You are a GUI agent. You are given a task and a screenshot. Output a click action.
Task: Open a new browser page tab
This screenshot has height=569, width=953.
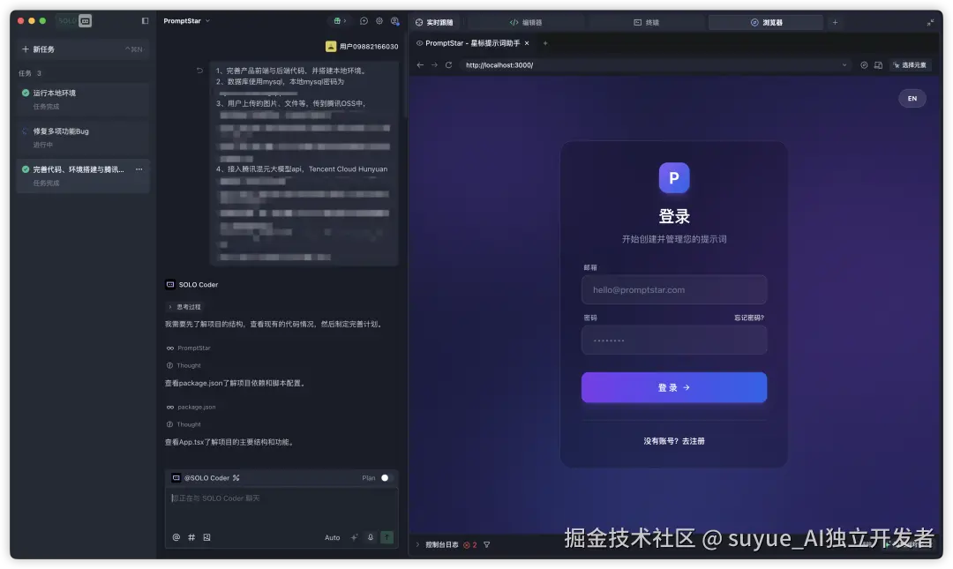pos(545,43)
